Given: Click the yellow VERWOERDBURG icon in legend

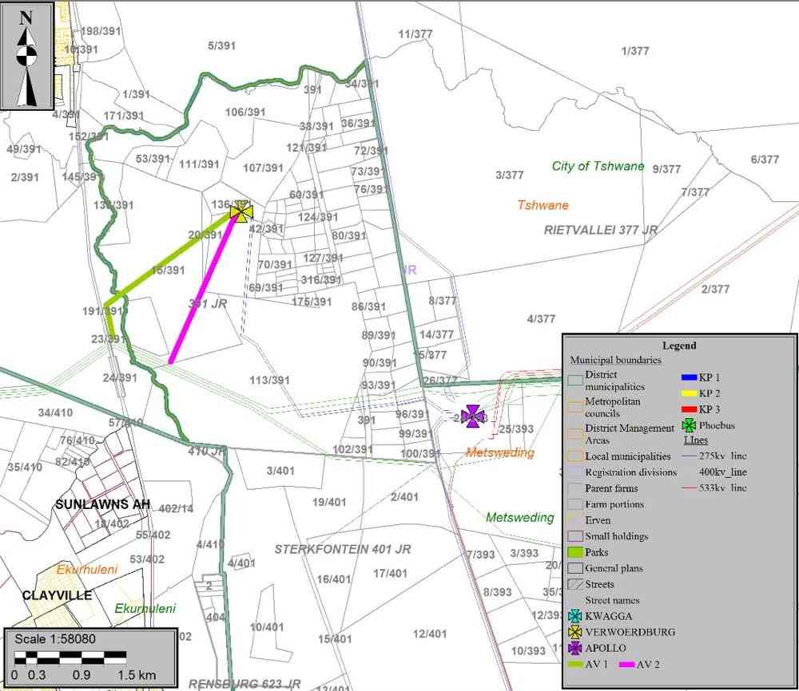Looking at the screenshot, I should [x=575, y=632].
